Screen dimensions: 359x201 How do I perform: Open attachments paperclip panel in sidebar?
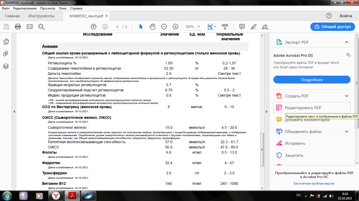tap(6, 54)
